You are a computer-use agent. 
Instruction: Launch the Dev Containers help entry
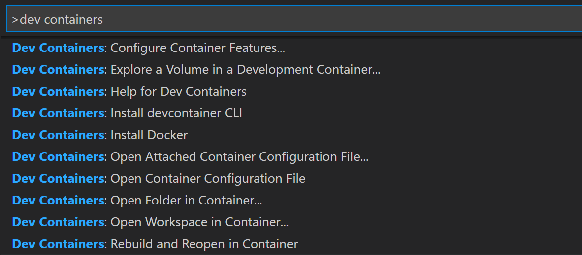coord(129,92)
